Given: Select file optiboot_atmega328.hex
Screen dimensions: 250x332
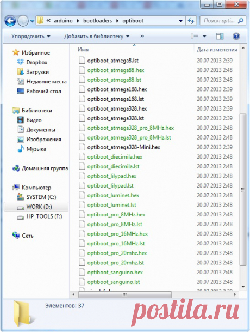Looking at the screenshot, I should (x=117, y=108).
